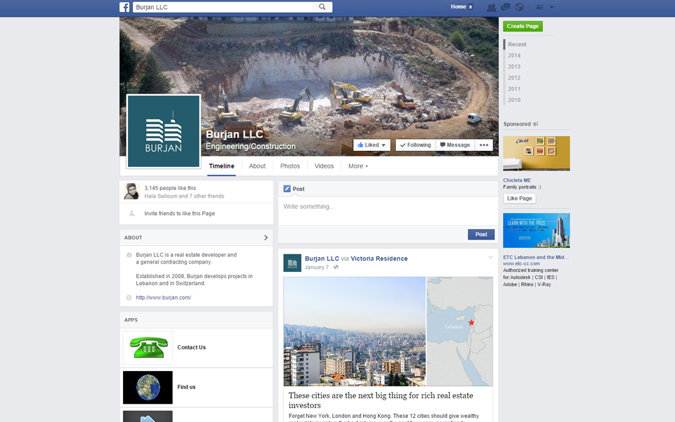Image resolution: width=675 pixels, height=422 pixels.
Task: Switch to the Photos tab
Action: click(290, 166)
